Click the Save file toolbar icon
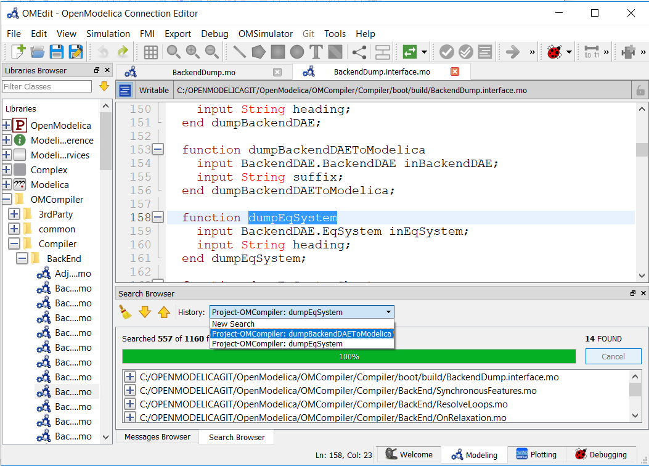The height and width of the screenshot is (466, 649). (57, 52)
